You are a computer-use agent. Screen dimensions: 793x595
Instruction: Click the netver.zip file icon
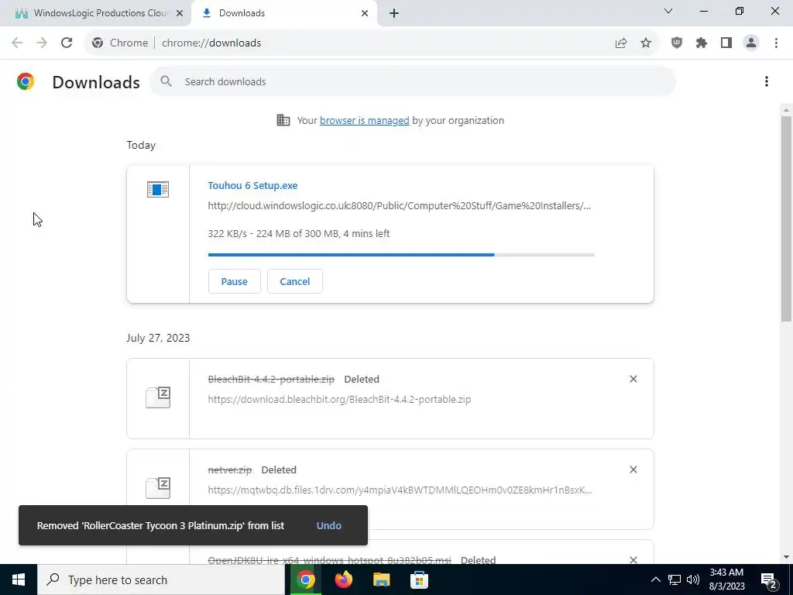(158, 488)
